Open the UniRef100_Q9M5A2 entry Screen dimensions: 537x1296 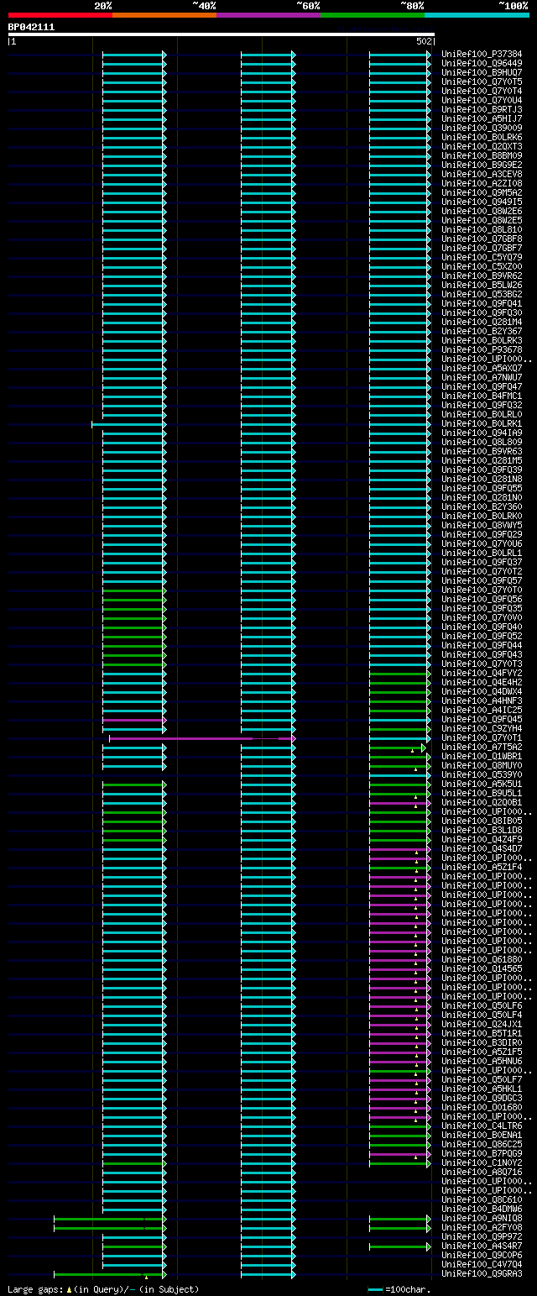pyautogui.click(x=482, y=192)
